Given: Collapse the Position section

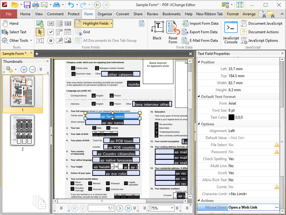Looking at the screenshot, I should click(199, 62).
